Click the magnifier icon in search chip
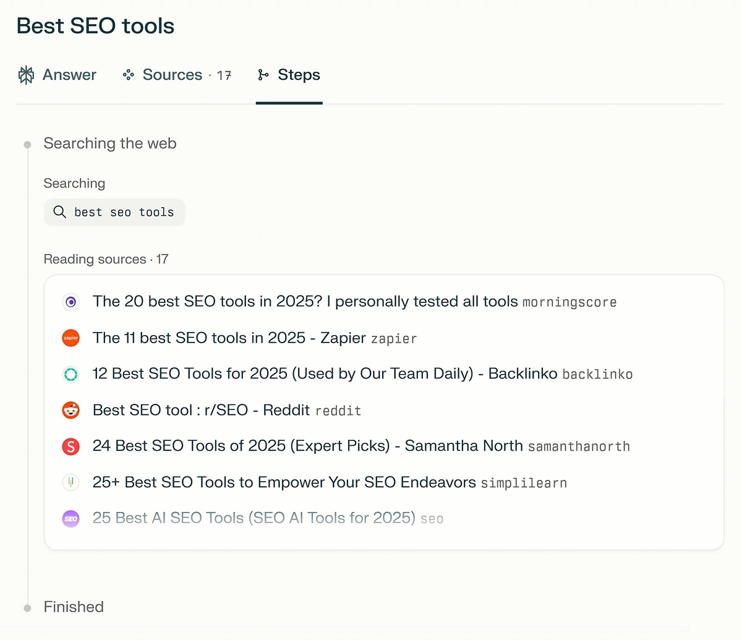742x640 pixels. pyautogui.click(x=60, y=212)
